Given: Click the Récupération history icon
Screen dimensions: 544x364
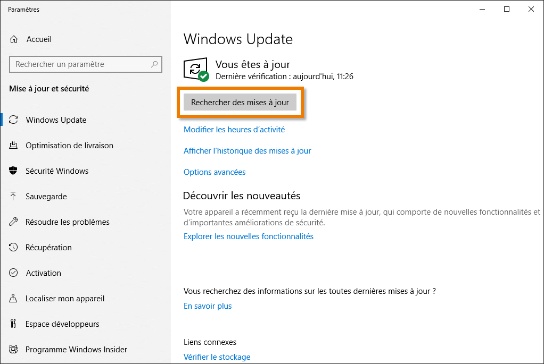Looking at the screenshot, I should coord(14,248).
